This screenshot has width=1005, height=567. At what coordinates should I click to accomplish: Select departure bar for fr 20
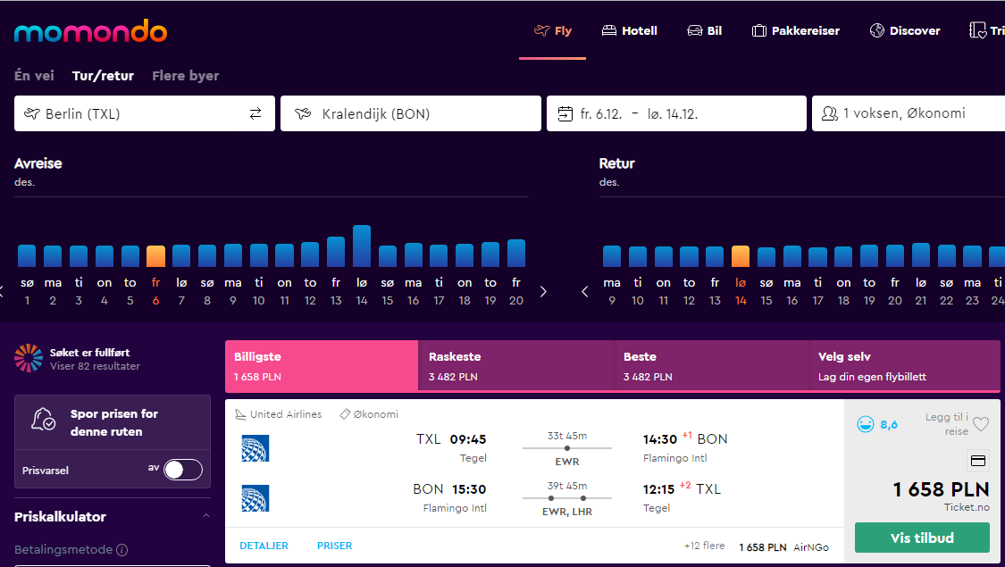tap(516, 253)
